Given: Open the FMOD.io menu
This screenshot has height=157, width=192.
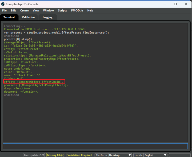Looking at the screenshot, I should tap(77, 10).
